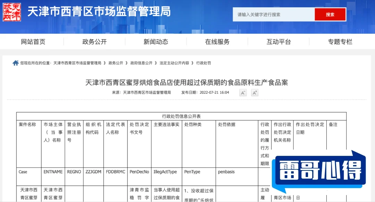This screenshot has height=202, width=375.
Task: Focus the keyword search input field
Action: tap(274, 15)
